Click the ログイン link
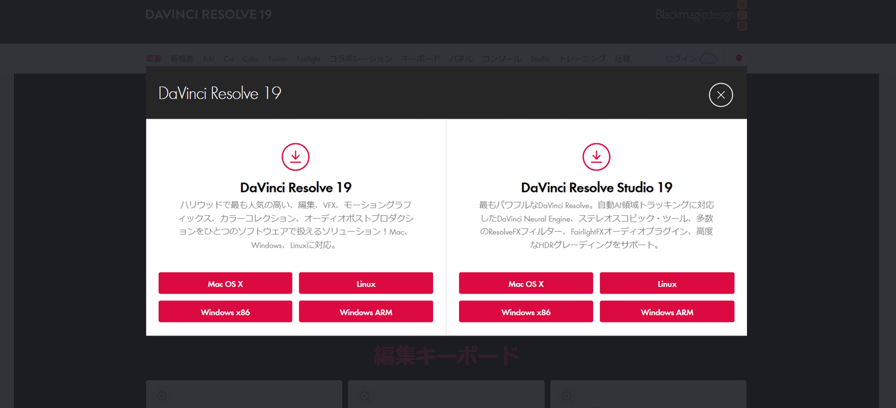This screenshot has width=896, height=408. click(x=680, y=59)
